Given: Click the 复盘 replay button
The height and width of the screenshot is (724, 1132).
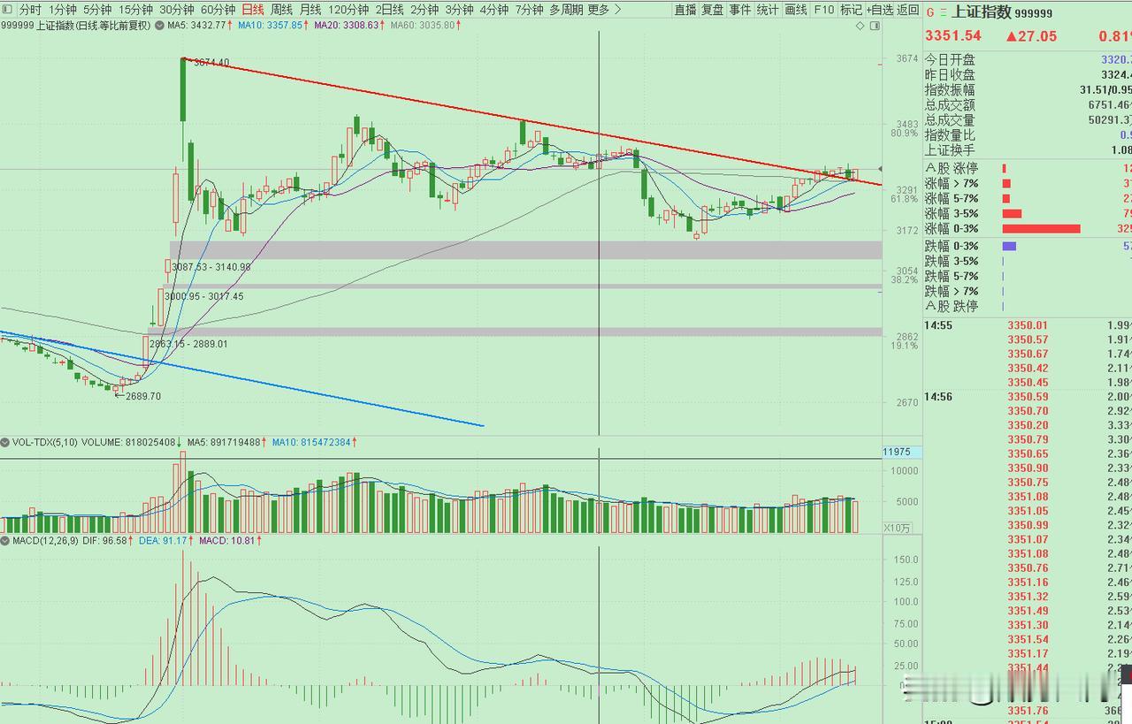Looking at the screenshot, I should pos(713,10).
